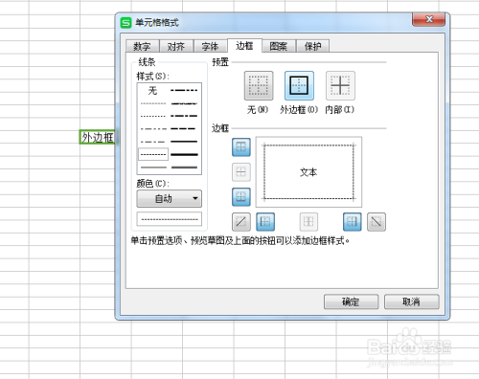Toggle the bottom border button
The height and width of the screenshot is (379, 479).
[x=241, y=196]
